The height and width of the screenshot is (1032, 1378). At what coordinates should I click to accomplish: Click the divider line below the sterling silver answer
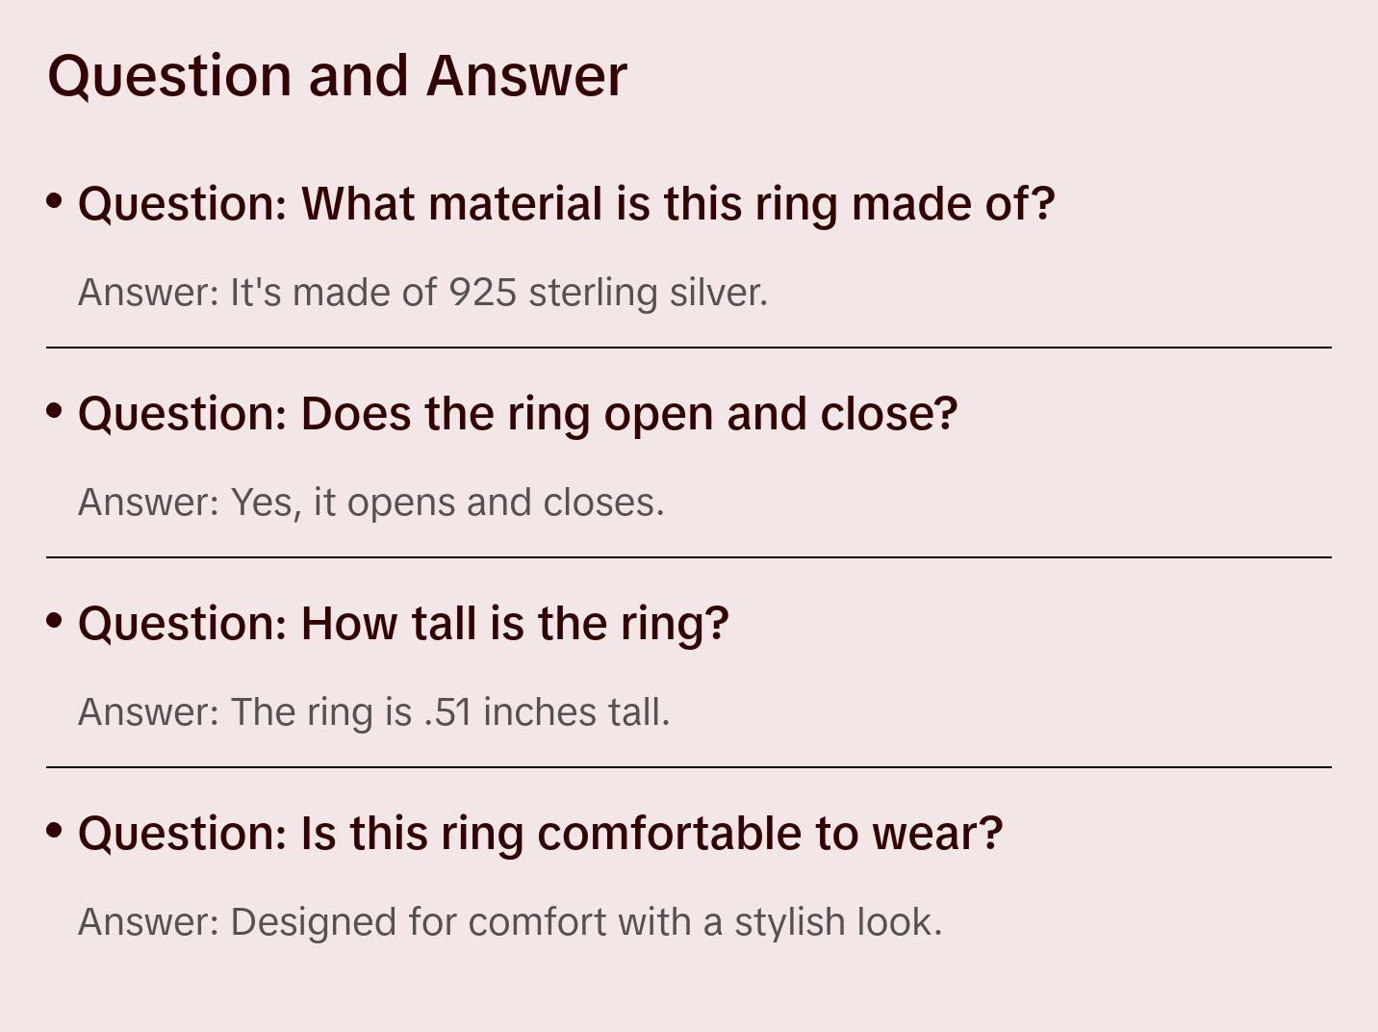(x=689, y=348)
